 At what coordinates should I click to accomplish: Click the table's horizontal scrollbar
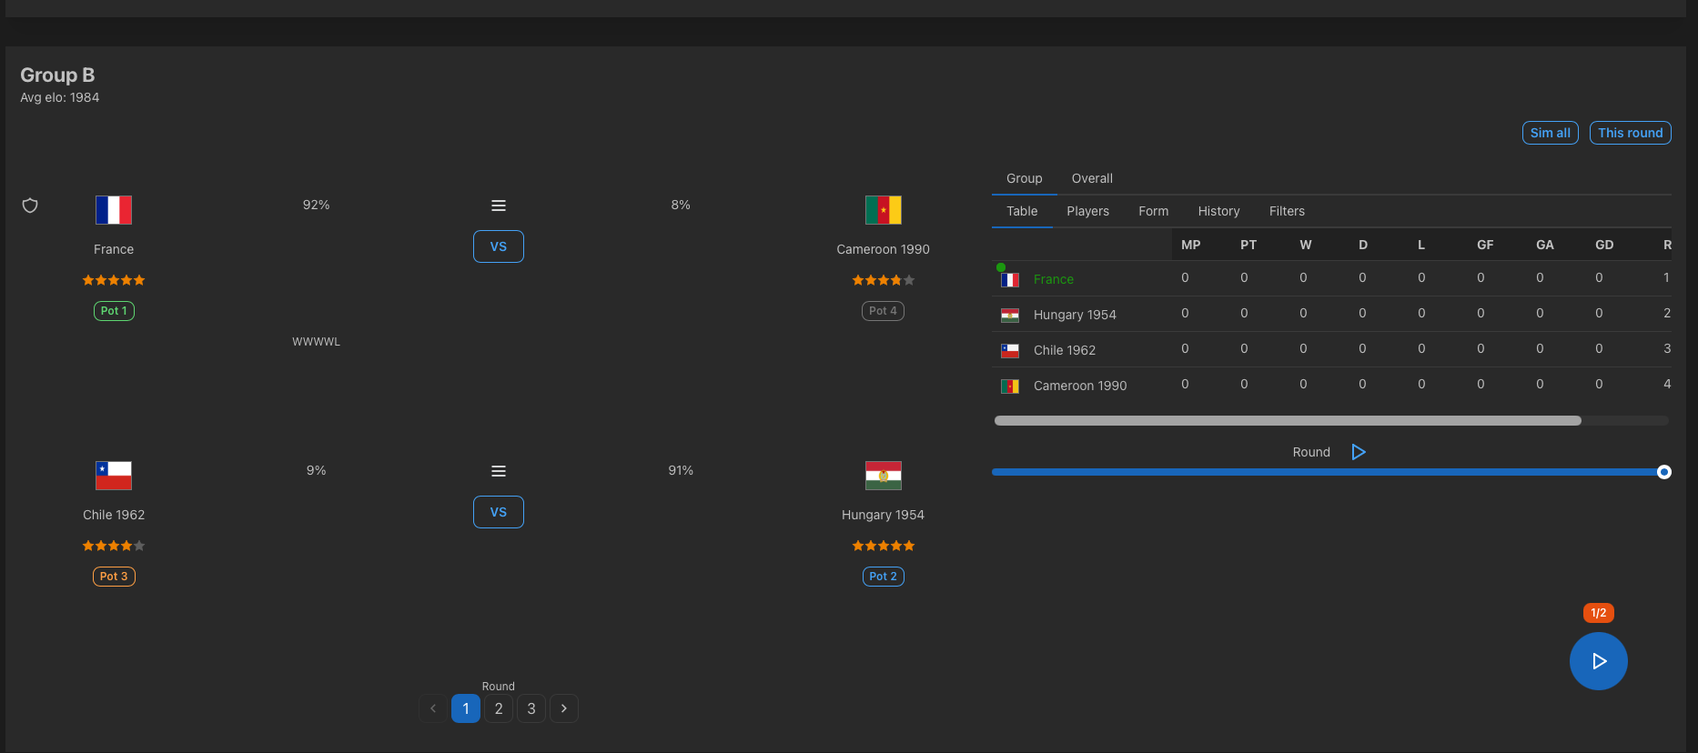tap(1288, 421)
